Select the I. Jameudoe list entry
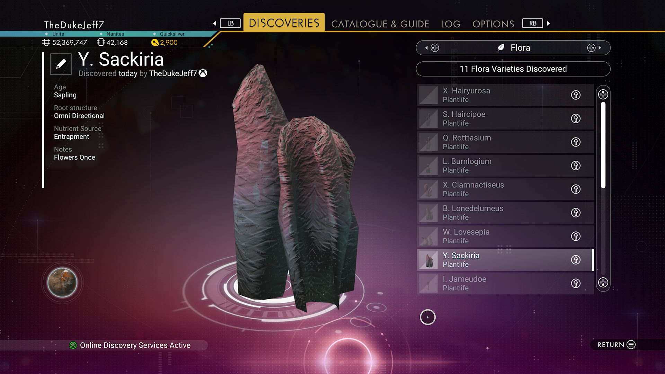 (x=505, y=283)
